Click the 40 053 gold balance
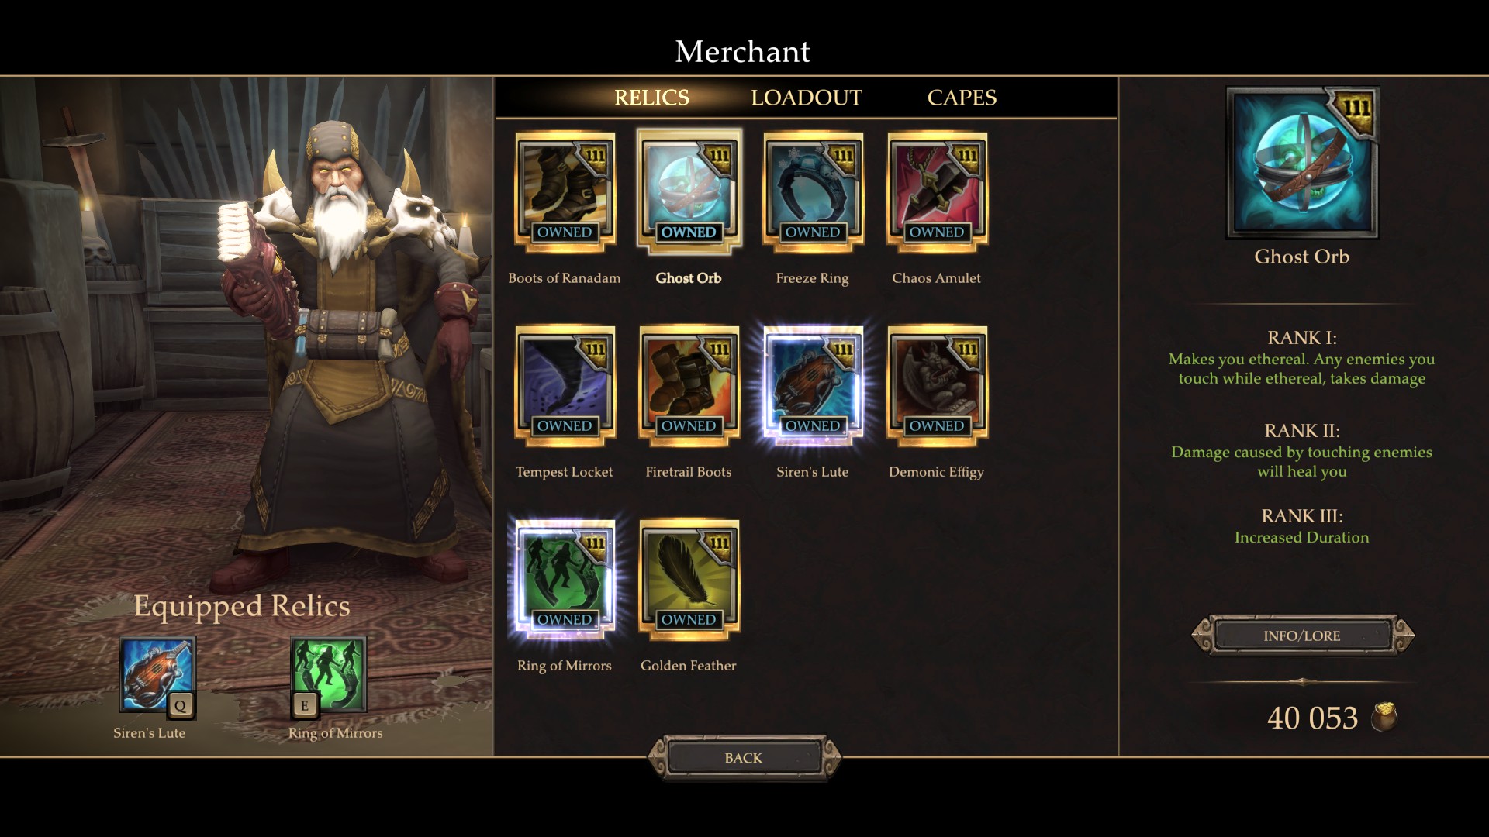 click(1312, 718)
